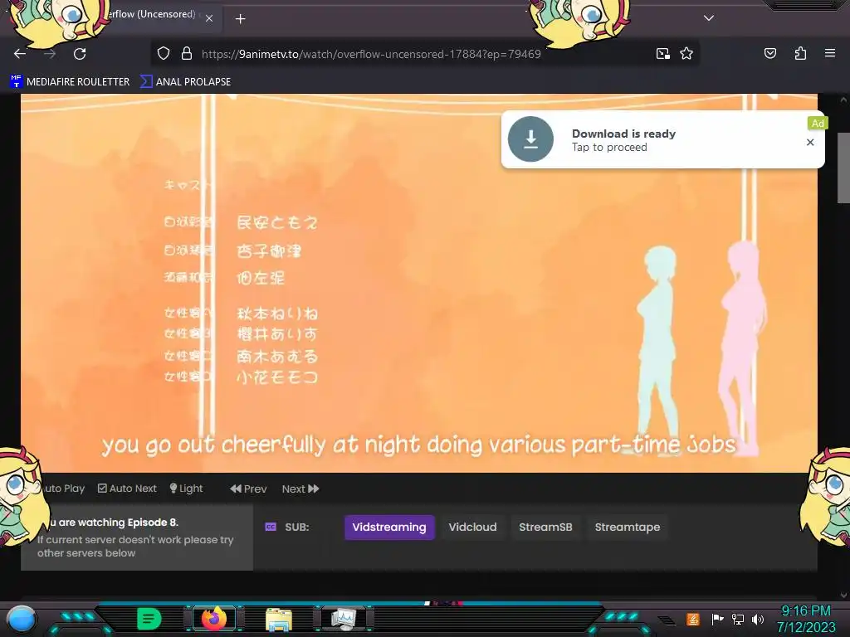Toggle the Light mode option
The height and width of the screenshot is (637, 850).
pos(186,489)
